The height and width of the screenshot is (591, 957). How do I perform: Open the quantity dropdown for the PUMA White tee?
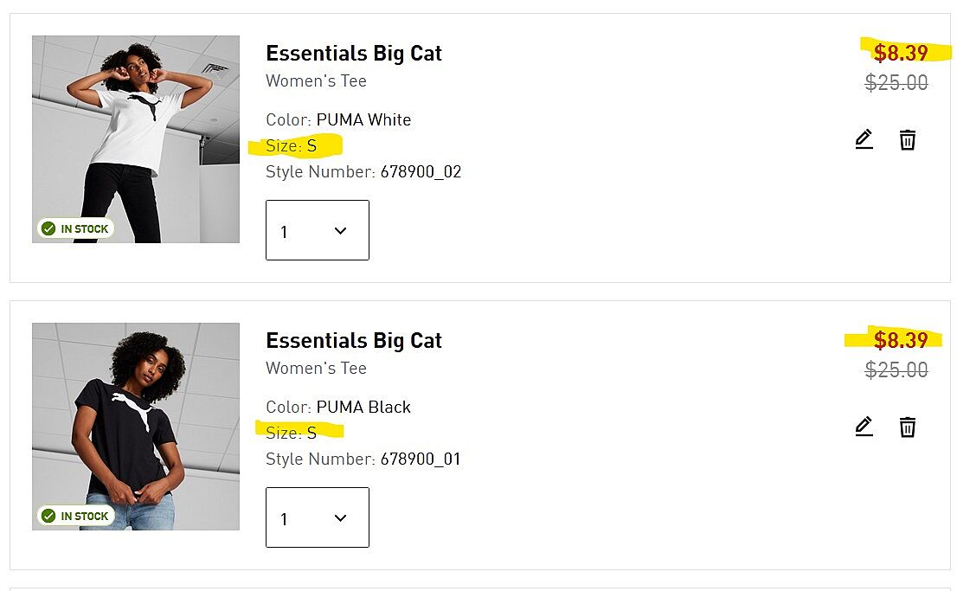(x=317, y=230)
